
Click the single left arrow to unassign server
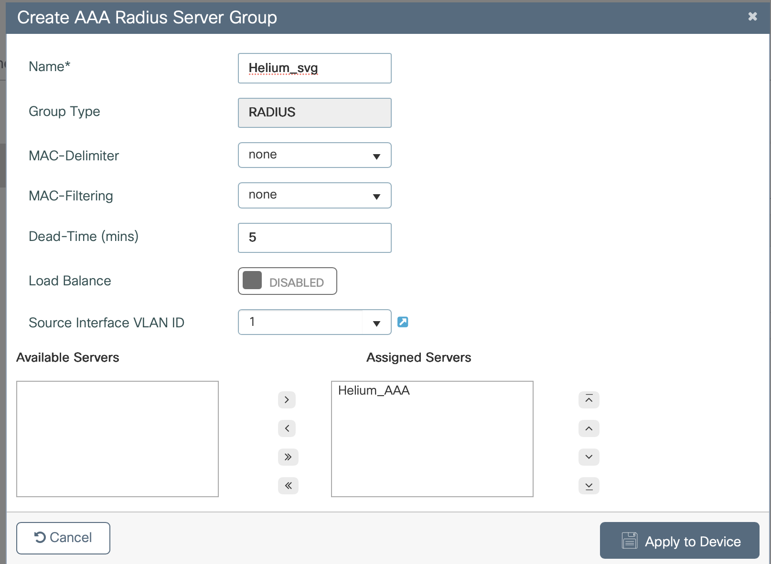(x=287, y=428)
